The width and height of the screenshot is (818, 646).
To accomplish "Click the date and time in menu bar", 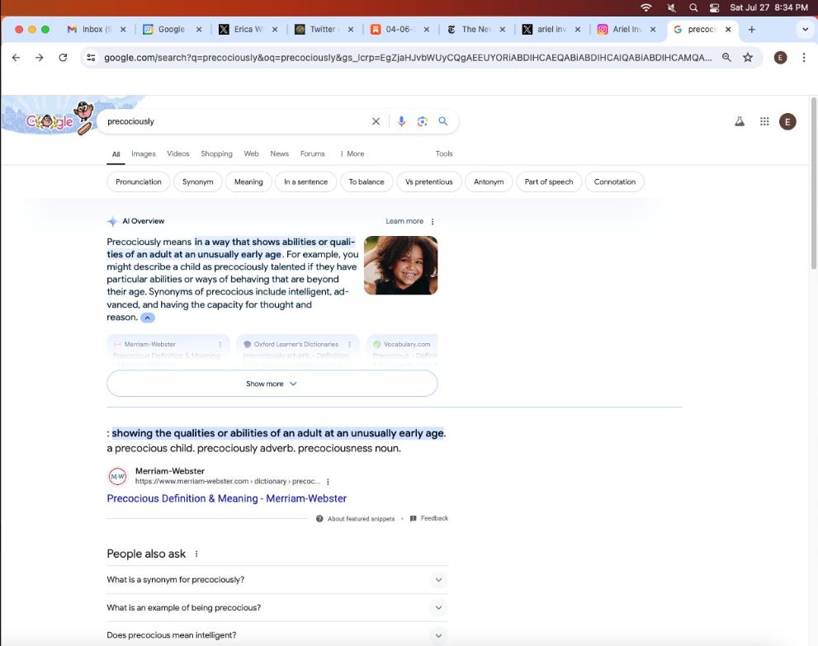I will pyautogui.click(x=769, y=7).
